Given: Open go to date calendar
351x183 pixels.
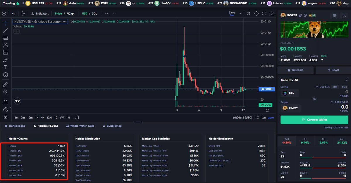Looking at the screenshot, I should 77,118.
